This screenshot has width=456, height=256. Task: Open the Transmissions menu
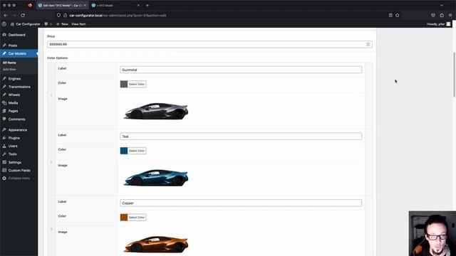coord(19,87)
